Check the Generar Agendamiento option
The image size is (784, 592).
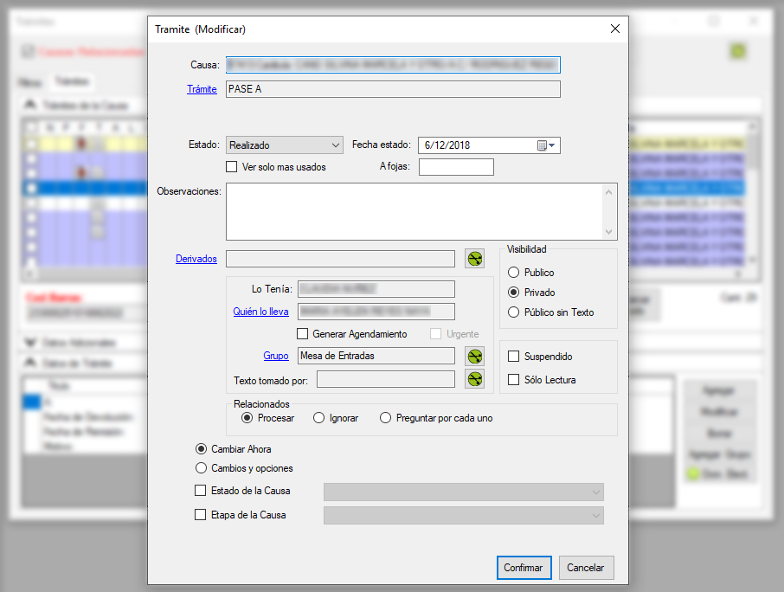pyautogui.click(x=303, y=334)
